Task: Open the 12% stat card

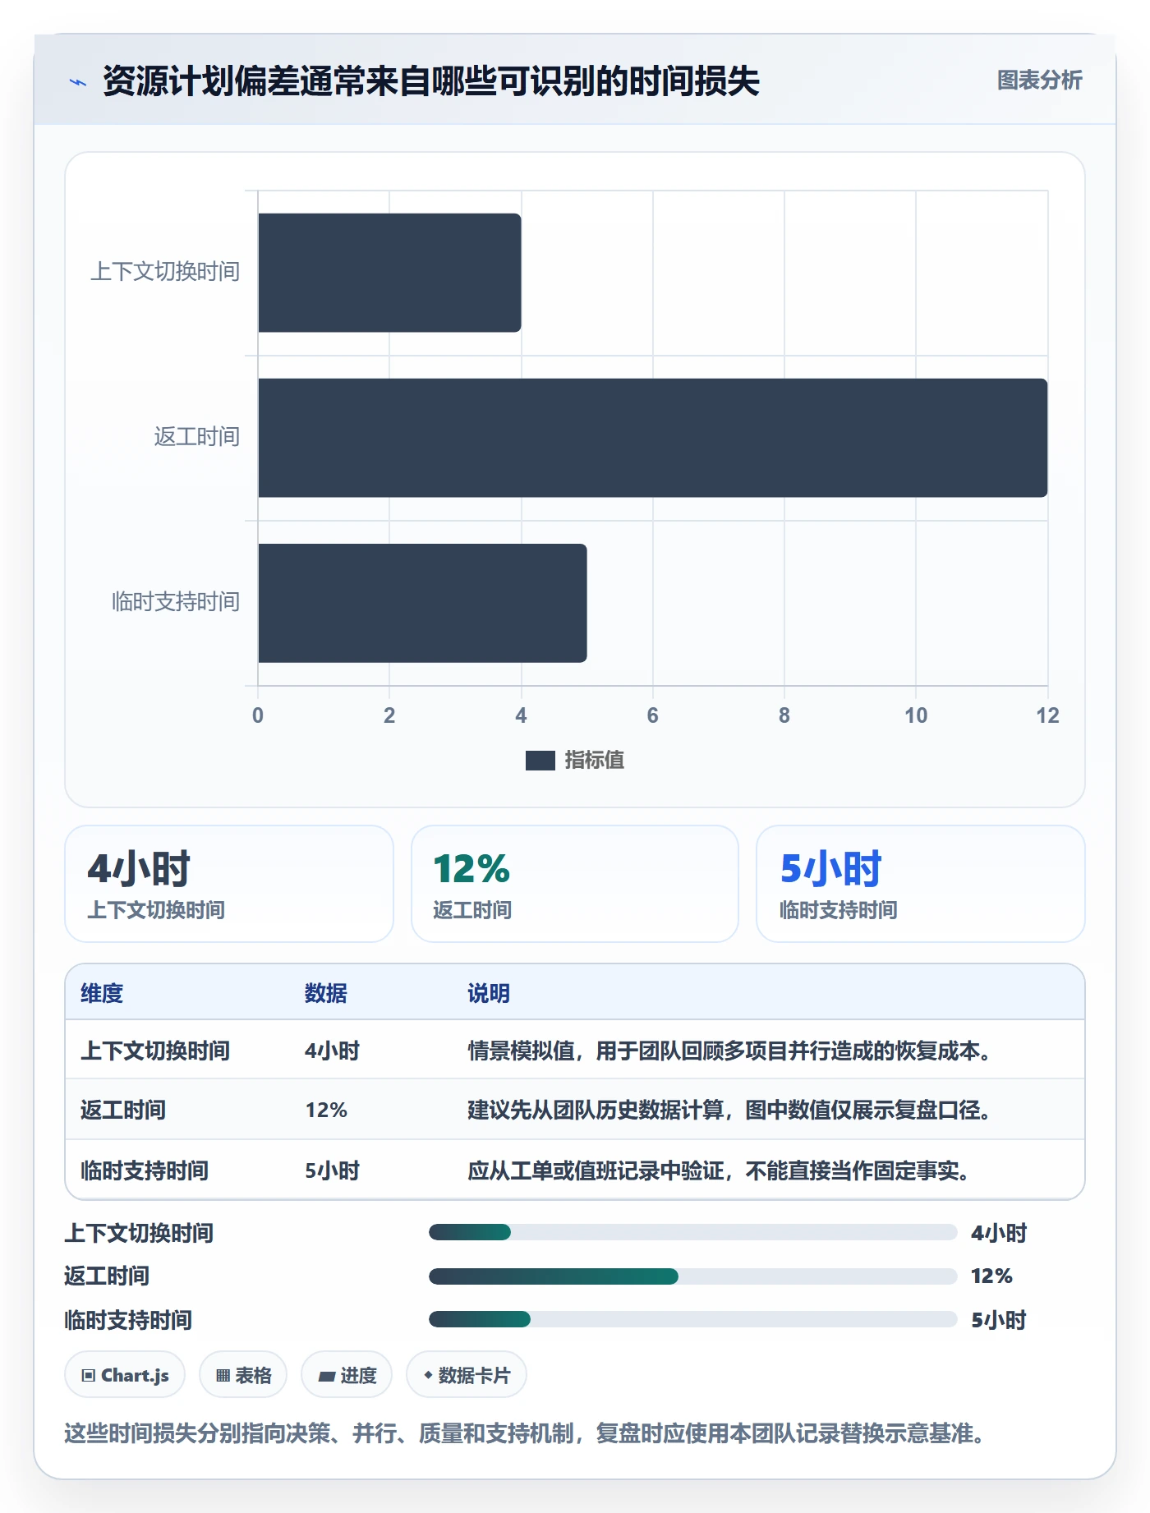Action: click(x=575, y=884)
